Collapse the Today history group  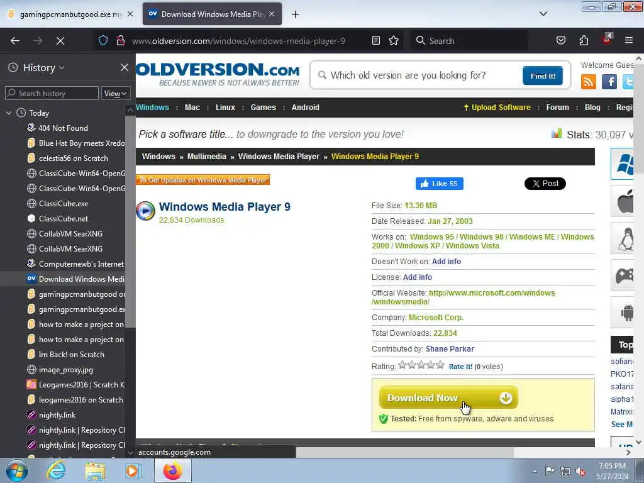[x=9, y=113]
